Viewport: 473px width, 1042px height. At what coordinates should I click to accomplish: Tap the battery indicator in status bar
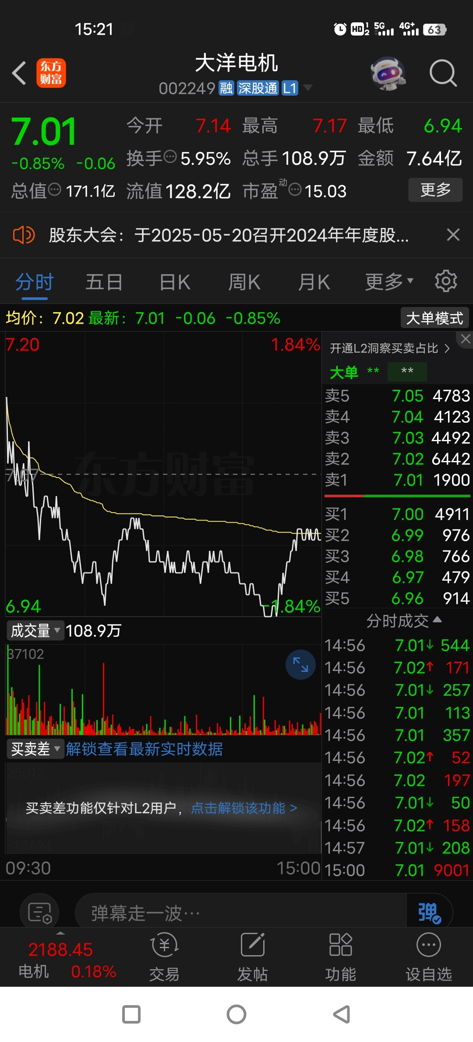[434, 29]
